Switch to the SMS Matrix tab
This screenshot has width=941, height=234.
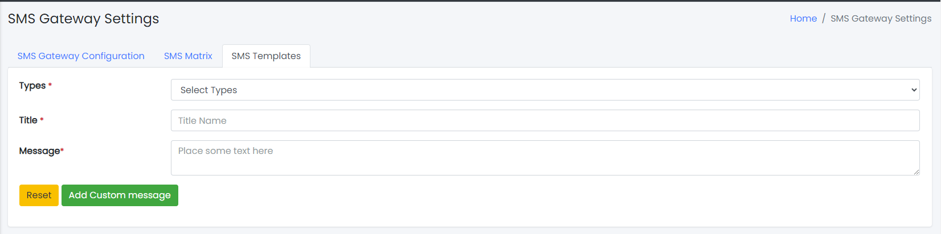[x=188, y=56]
